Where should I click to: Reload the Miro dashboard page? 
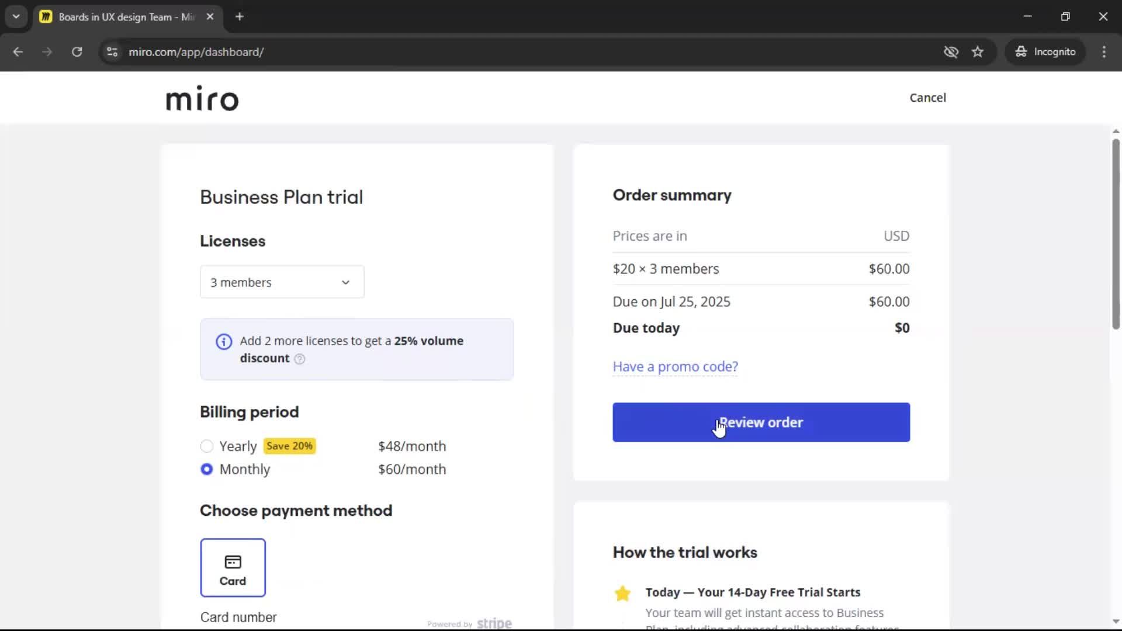pos(77,52)
